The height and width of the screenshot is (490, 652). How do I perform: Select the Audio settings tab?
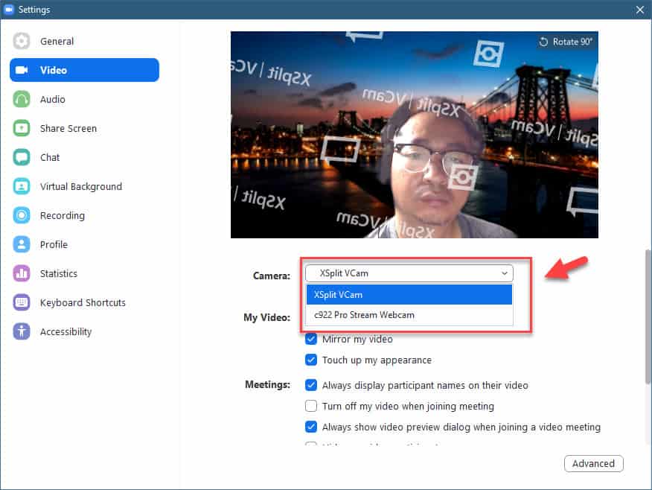tap(84, 99)
